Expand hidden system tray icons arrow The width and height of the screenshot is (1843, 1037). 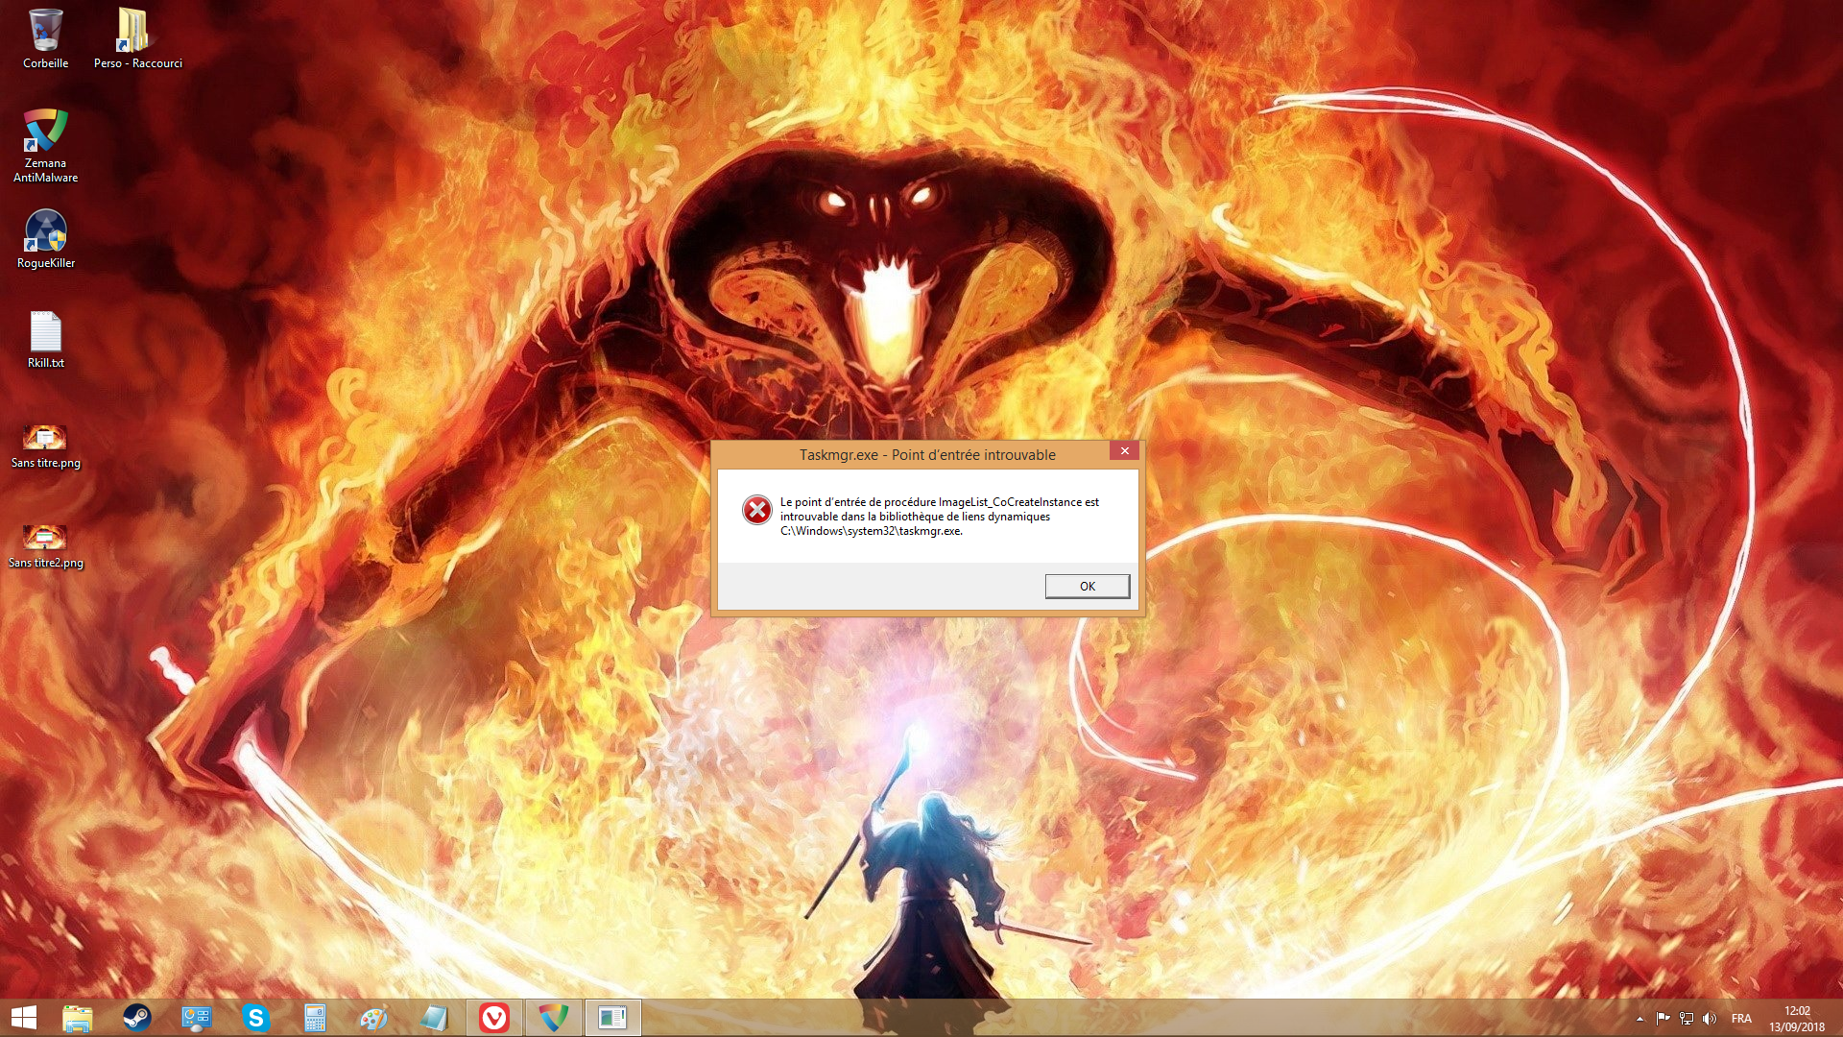1640,1019
